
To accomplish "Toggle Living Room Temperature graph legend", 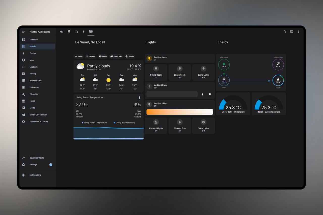I will coord(94,123).
